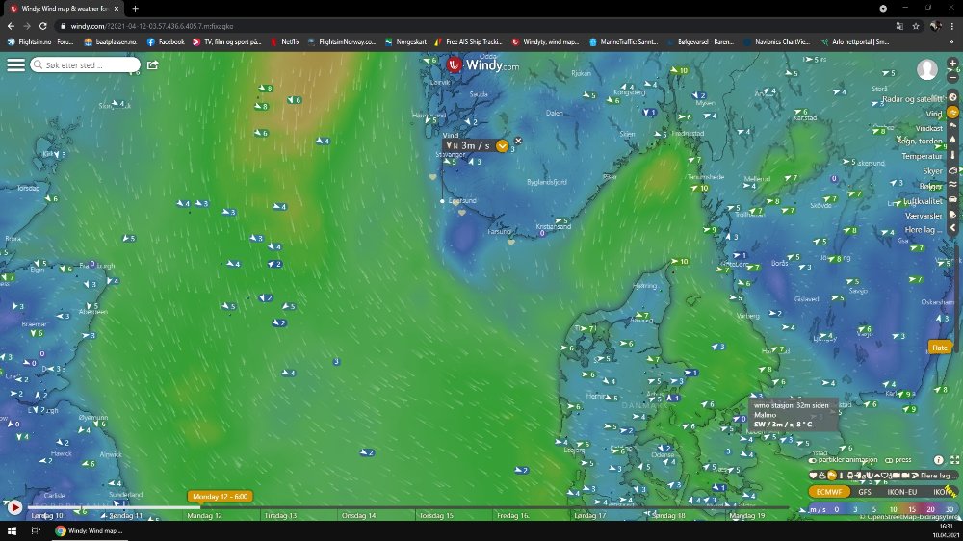Click the OpenStreetMap-bidragsytere link
The height and width of the screenshot is (541, 963).
click(x=911, y=517)
